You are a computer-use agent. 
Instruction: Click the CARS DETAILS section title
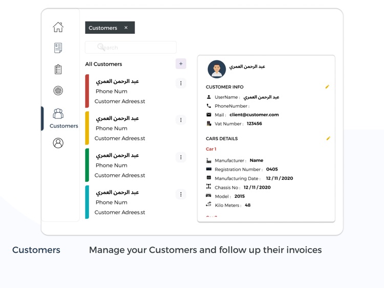[222, 138]
